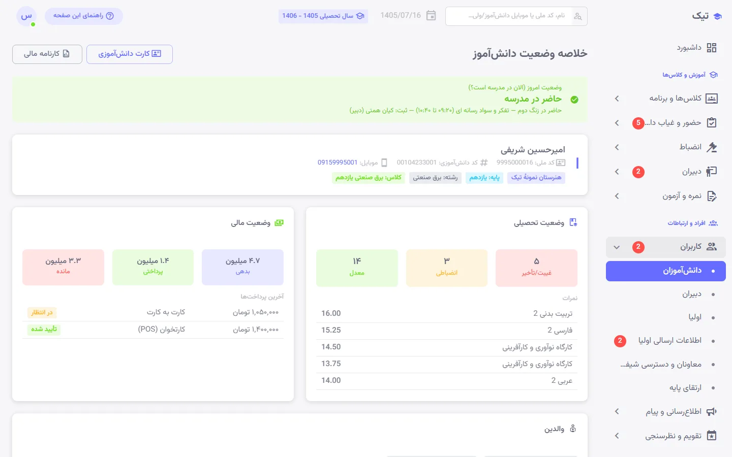
Task: Open the ارتقای پایه sidebar item
Action: point(666,388)
